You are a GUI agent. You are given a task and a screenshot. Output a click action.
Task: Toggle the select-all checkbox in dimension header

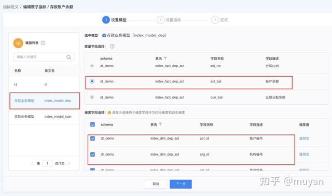click(92, 124)
